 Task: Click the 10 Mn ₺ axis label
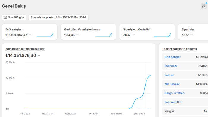[10, 78]
